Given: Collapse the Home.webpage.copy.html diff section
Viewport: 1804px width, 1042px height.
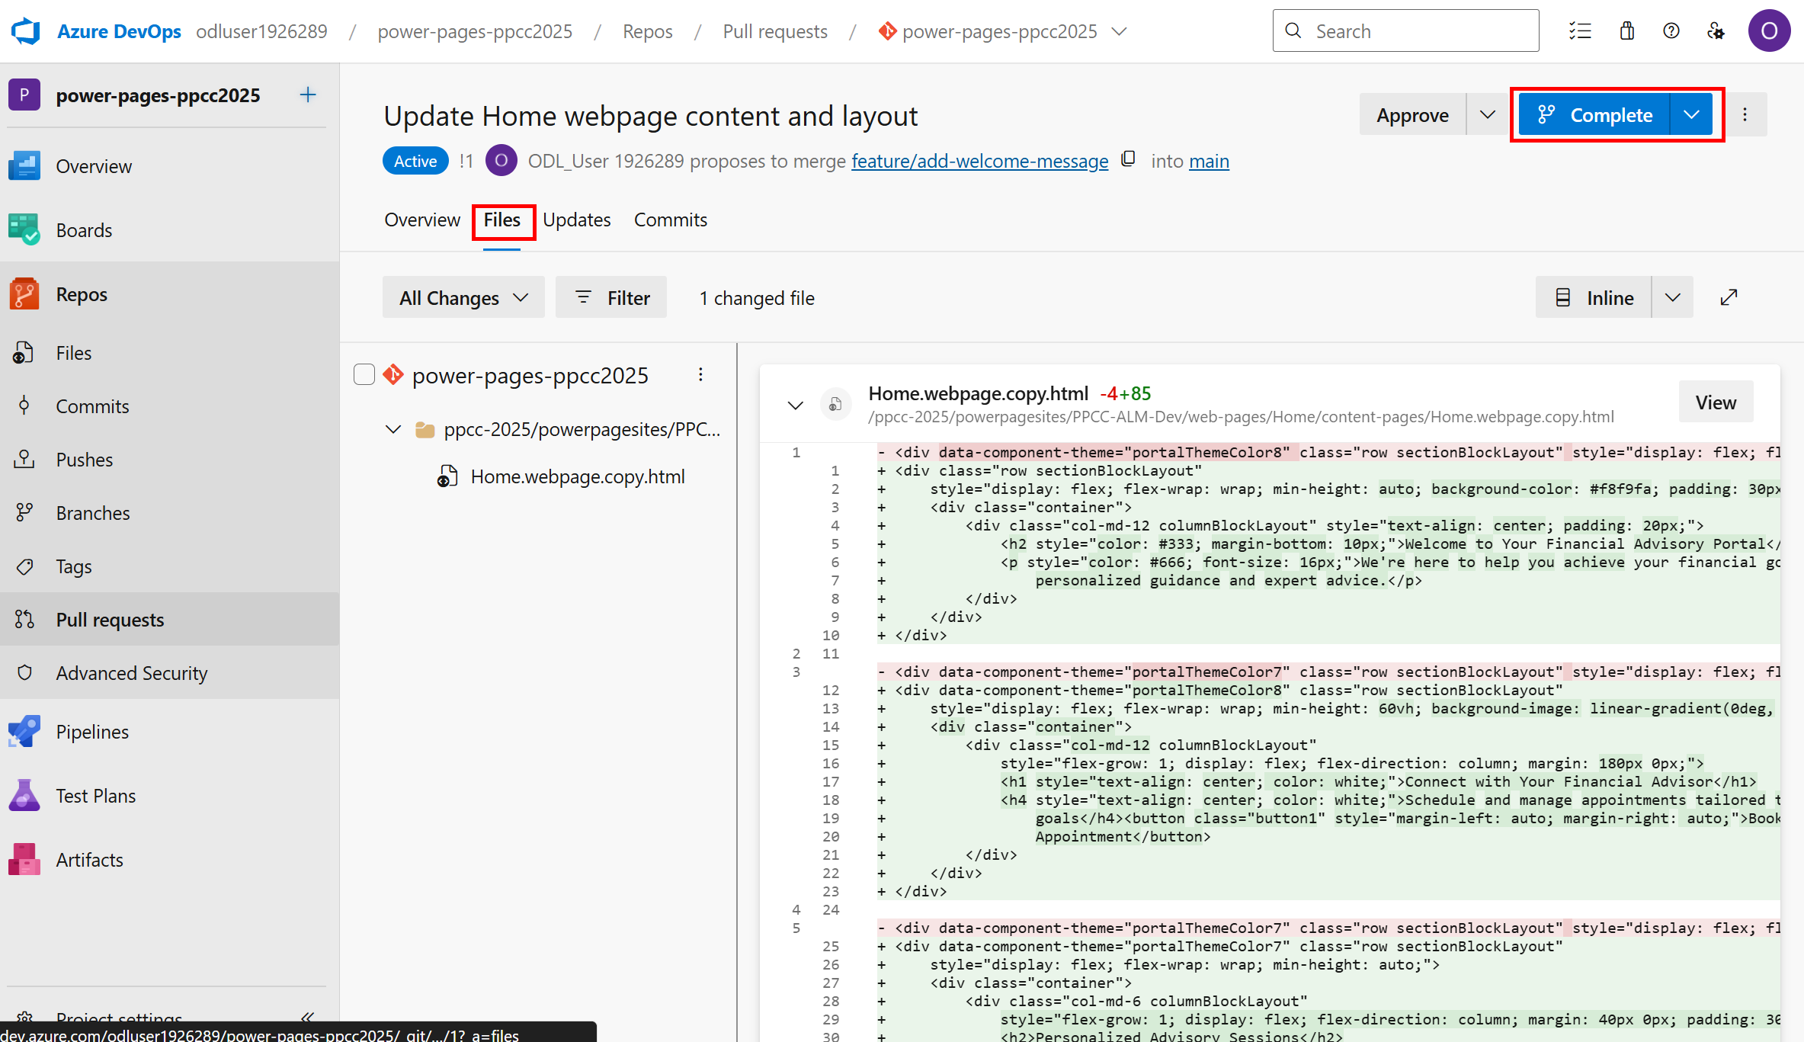Looking at the screenshot, I should [795, 405].
